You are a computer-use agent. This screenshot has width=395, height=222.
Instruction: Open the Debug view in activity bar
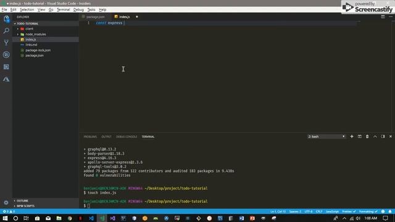point(6,54)
